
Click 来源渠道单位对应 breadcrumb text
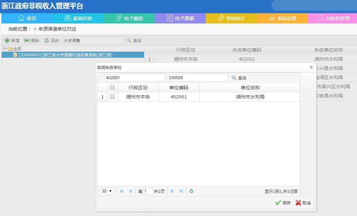pos(57,29)
